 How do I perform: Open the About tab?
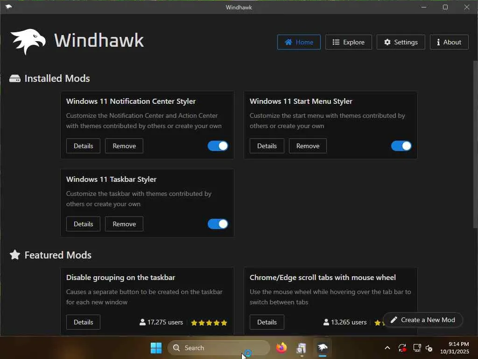[x=449, y=42]
